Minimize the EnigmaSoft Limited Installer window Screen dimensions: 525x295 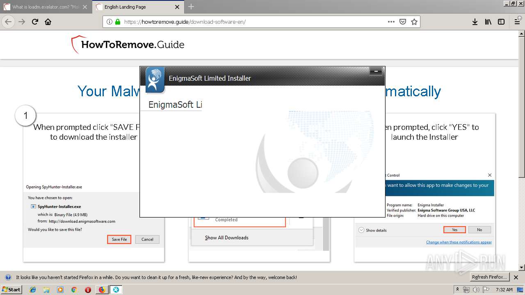[x=376, y=72]
